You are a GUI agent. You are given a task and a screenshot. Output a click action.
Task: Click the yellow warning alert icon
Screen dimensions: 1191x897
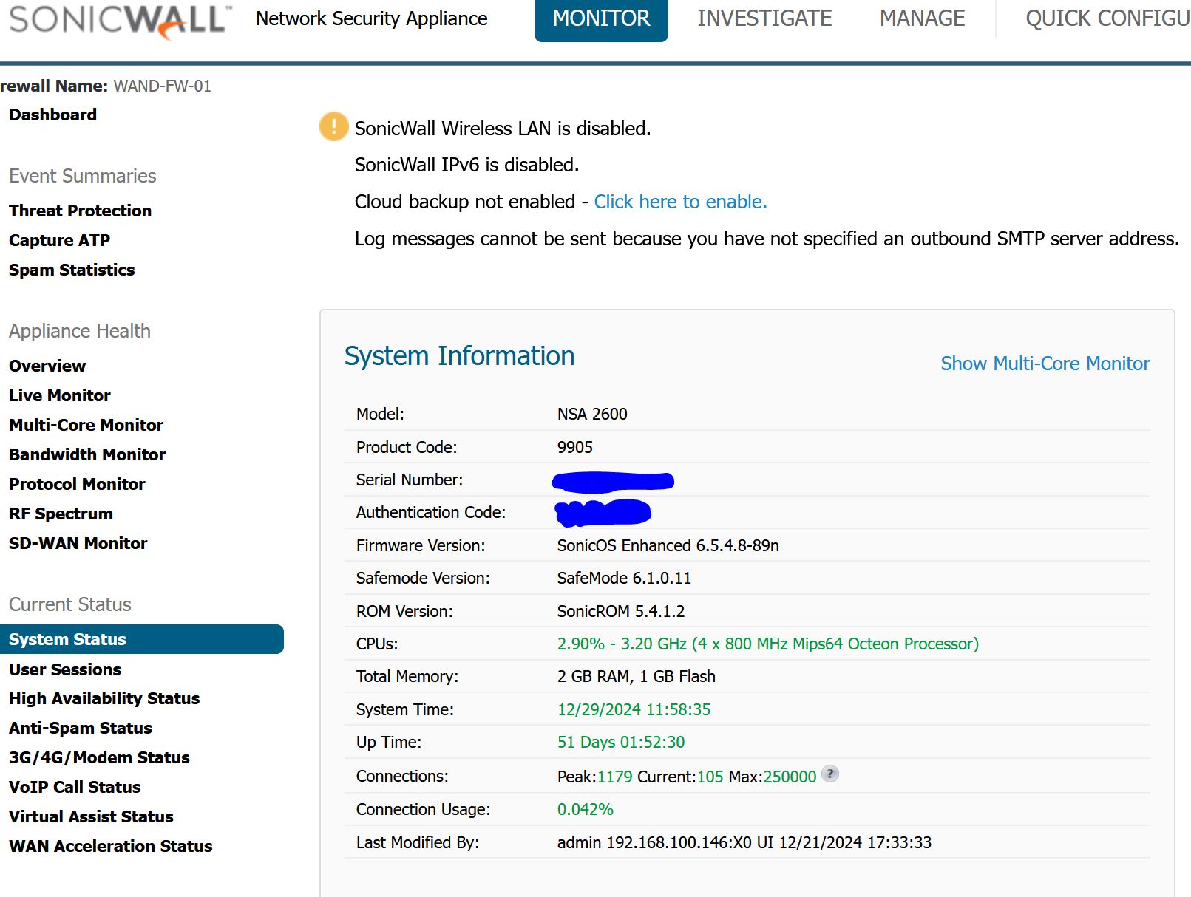333,126
